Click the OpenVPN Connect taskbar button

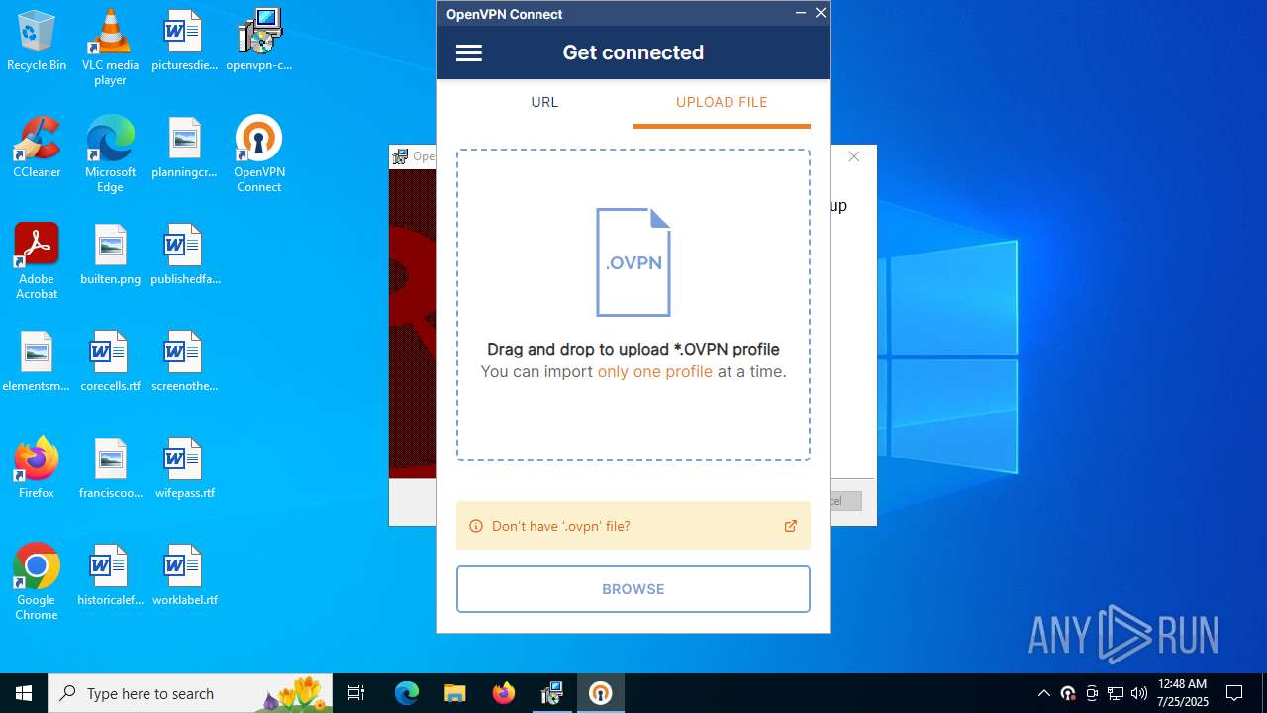coord(601,693)
